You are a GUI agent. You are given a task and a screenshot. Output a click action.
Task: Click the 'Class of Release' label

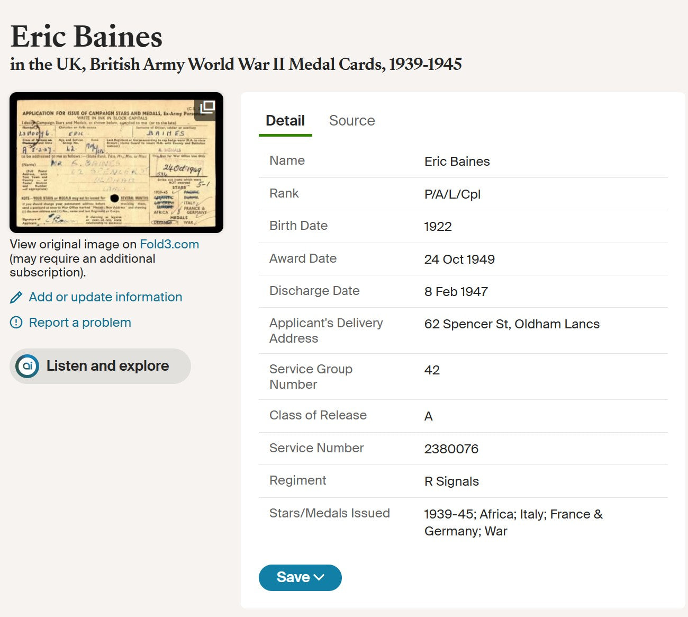point(318,415)
